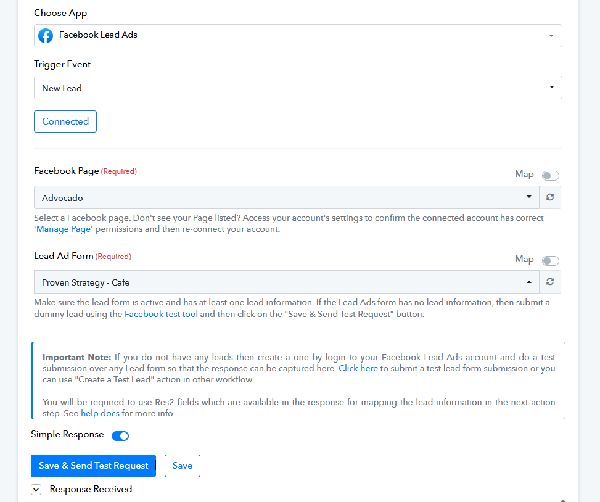
Task: Open the Facebook test tool link
Action: pos(161,314)
